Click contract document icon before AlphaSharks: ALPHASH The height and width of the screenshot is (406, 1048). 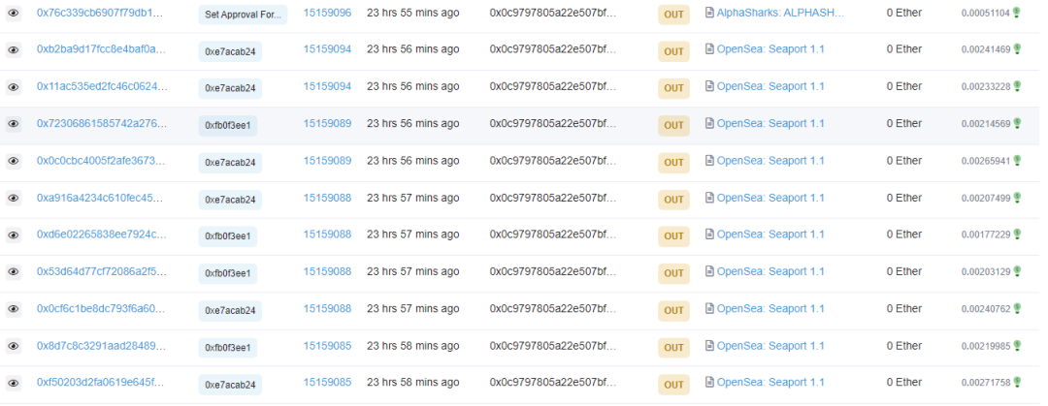[709, 14]
